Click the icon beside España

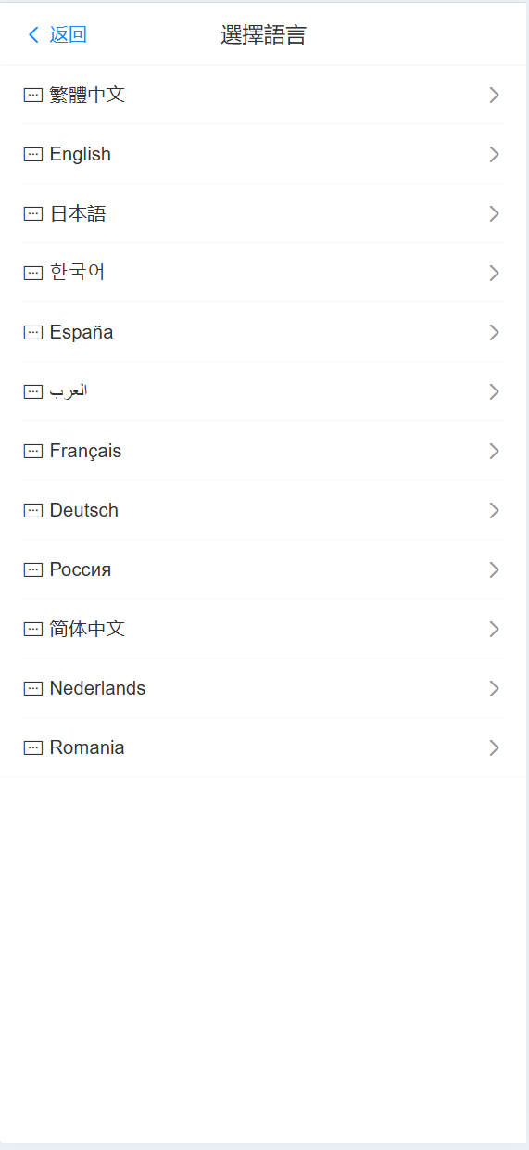coord(33,332)
